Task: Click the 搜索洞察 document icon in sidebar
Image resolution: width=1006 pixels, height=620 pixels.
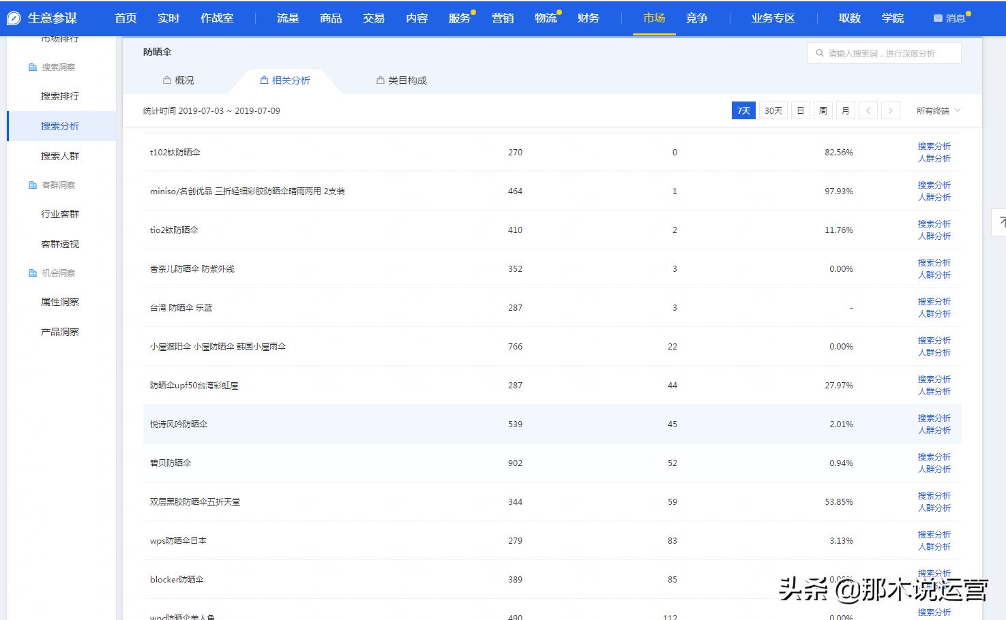Action: pyautogui.click(x=31, y=67)
